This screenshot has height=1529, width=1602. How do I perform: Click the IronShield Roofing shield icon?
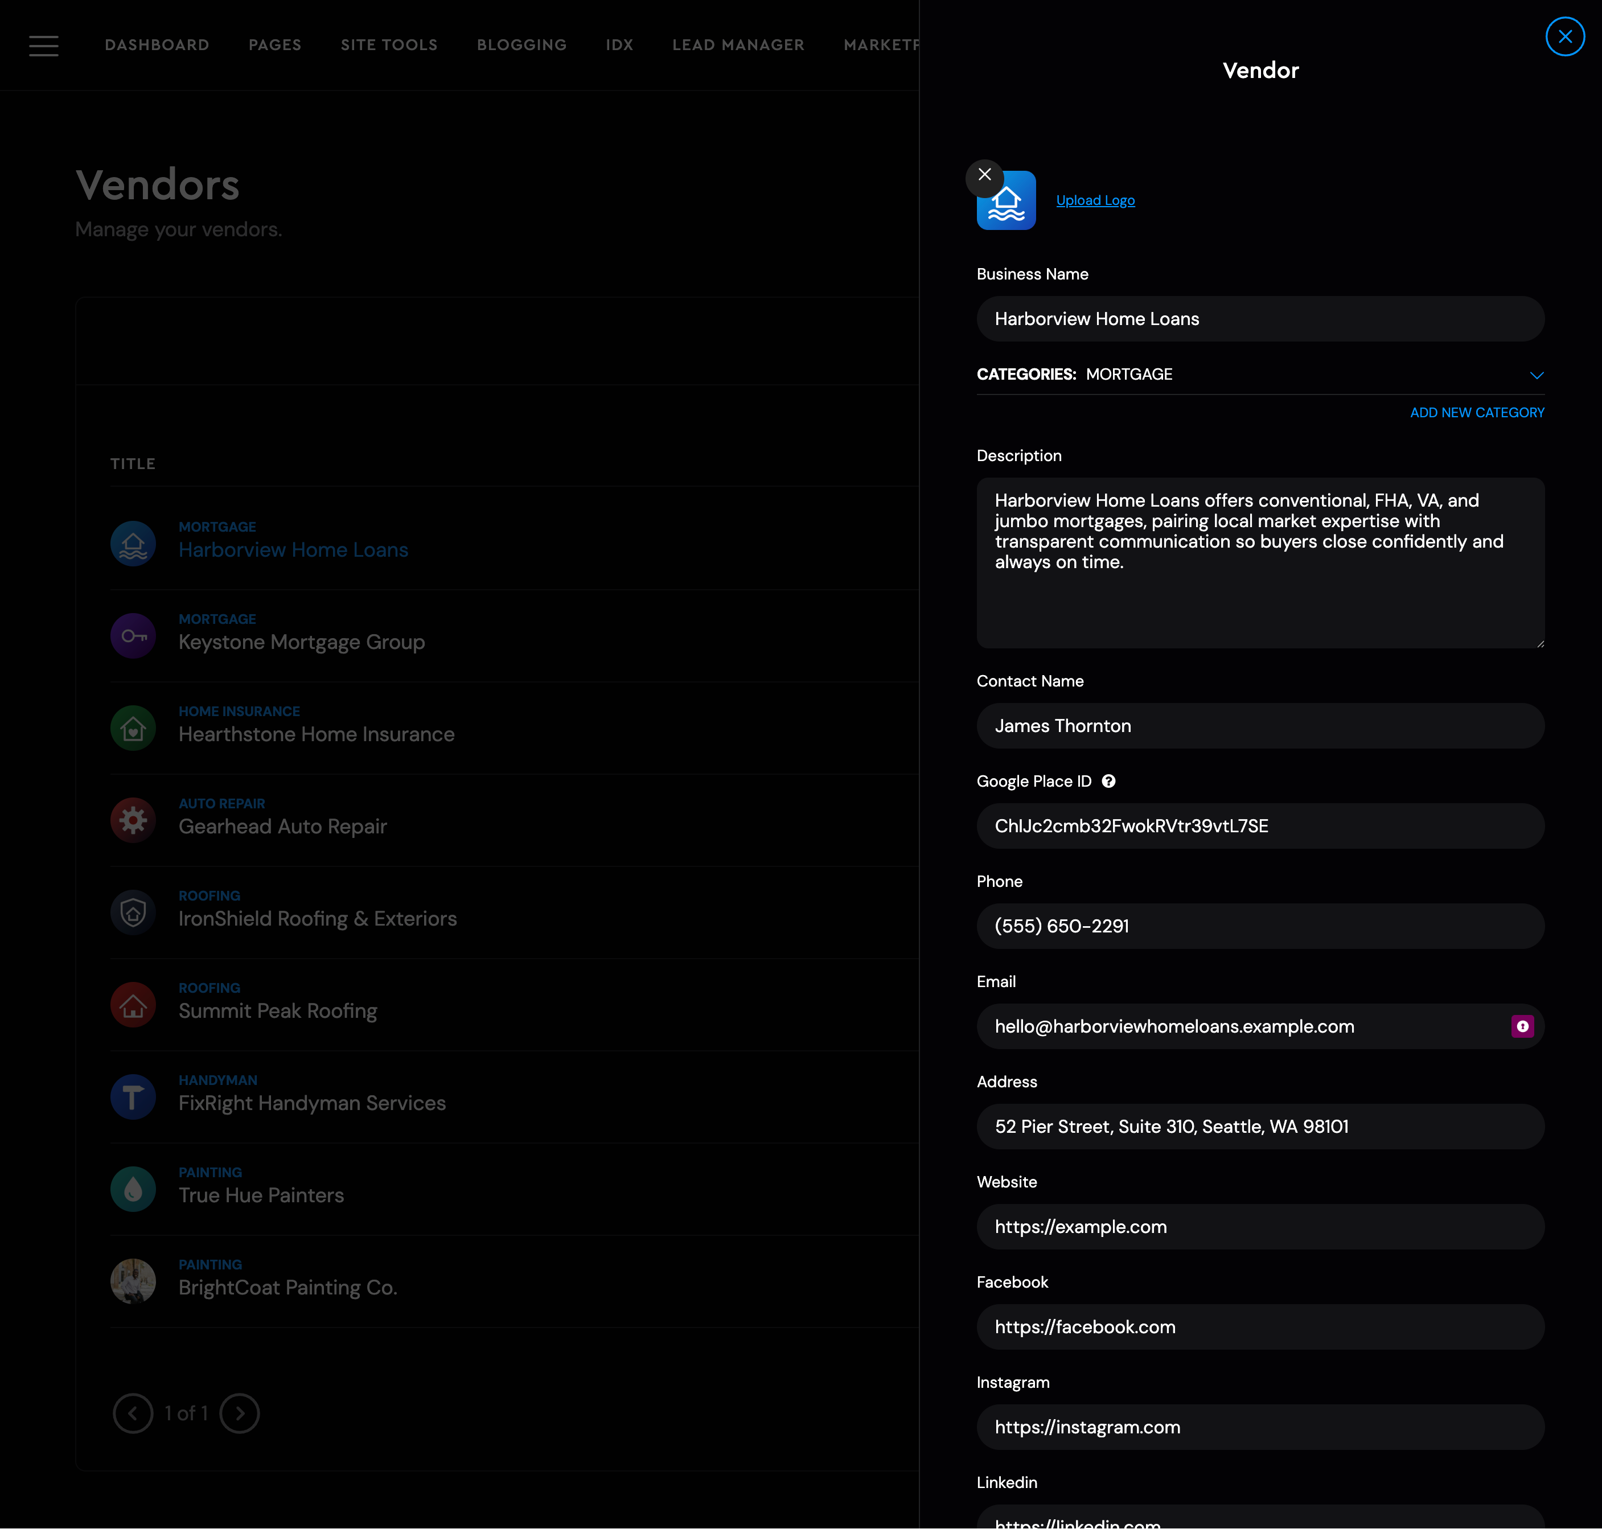pyautogui.click(x=133, y=912)
